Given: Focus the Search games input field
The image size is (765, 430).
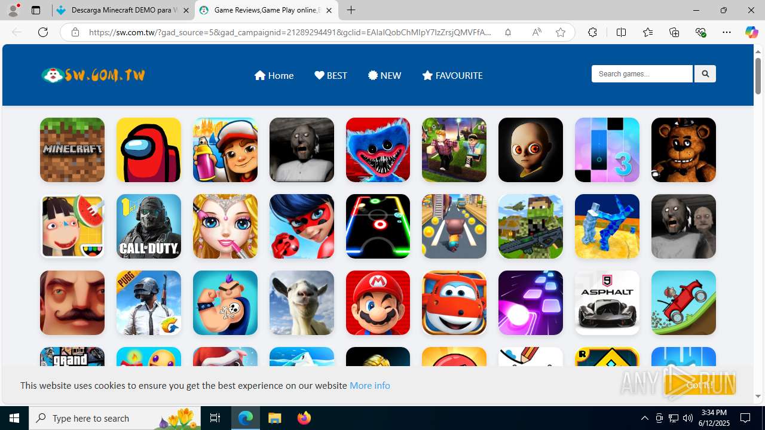Looking at the screenshot, I should pos(642,73).
